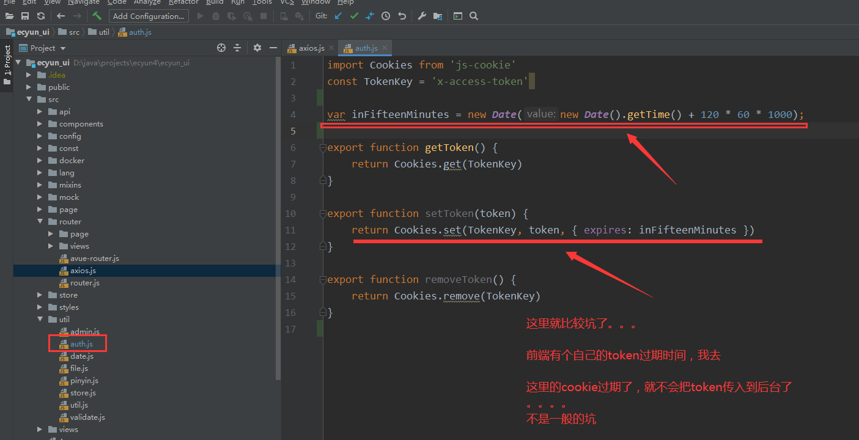Navigate back with the left arrow icon
Image resolution: width=859 pixels, height=440 pixels.
(61, 16)
